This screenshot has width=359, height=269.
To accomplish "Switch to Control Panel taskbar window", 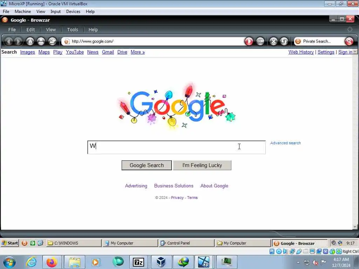I will pyautogui.click(x=186, y=243).
